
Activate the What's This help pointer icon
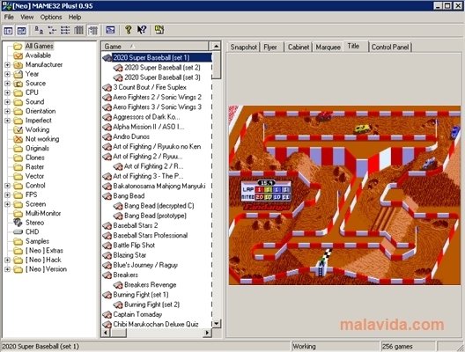point(142,30)
